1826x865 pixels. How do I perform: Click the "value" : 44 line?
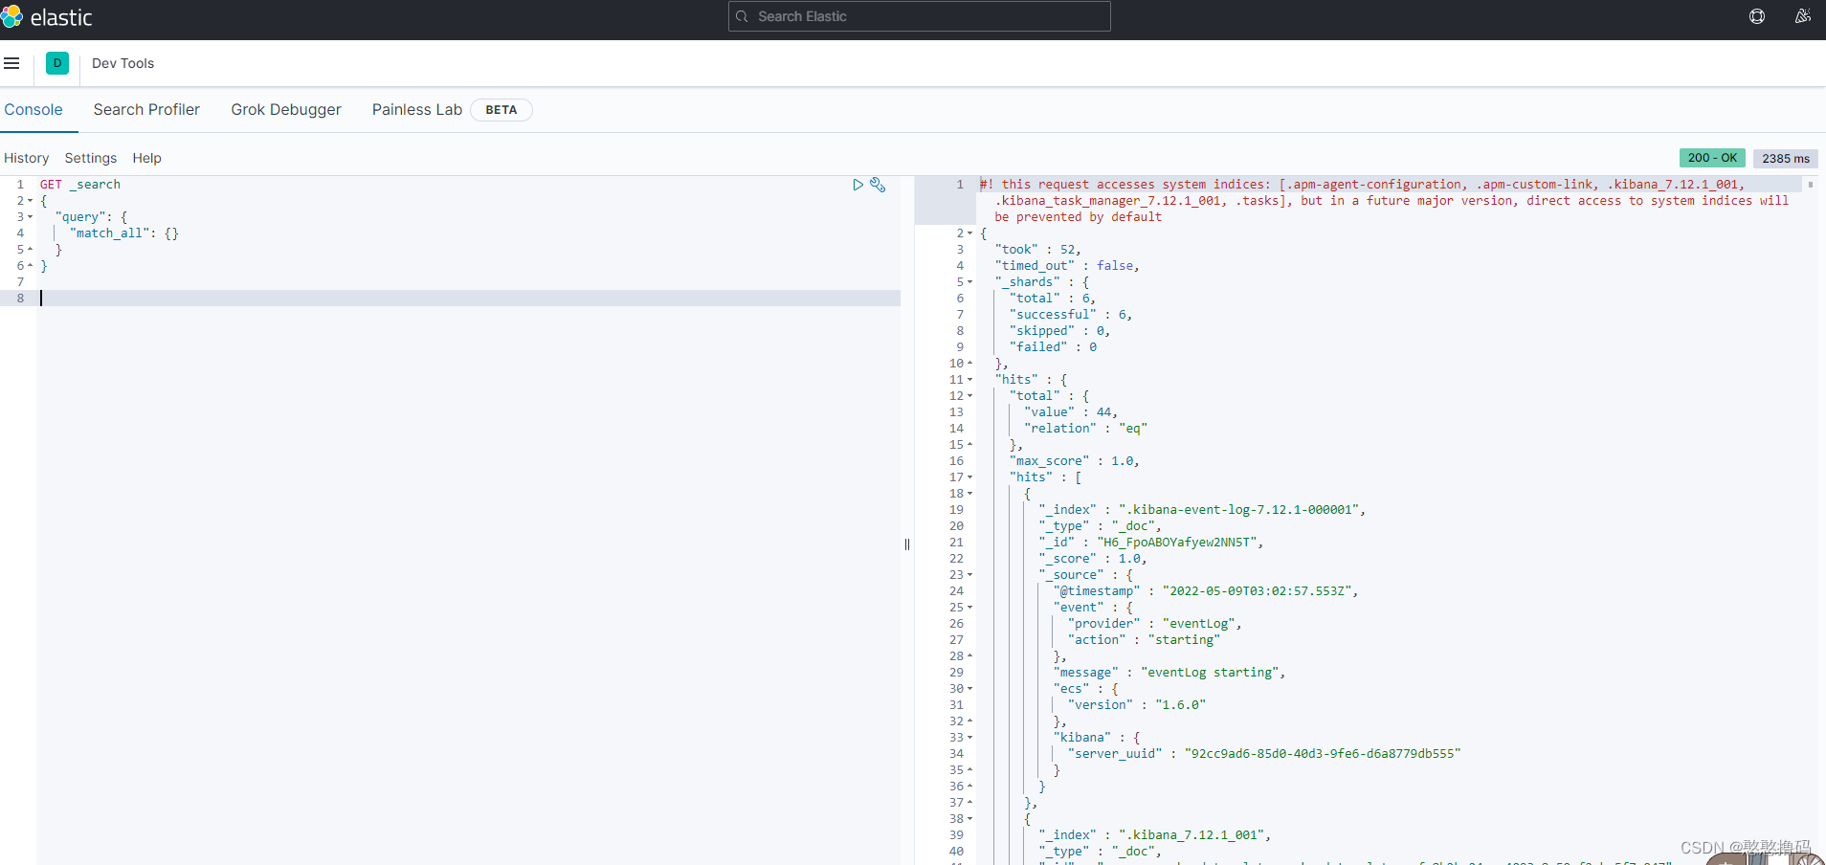[1071, 412]
